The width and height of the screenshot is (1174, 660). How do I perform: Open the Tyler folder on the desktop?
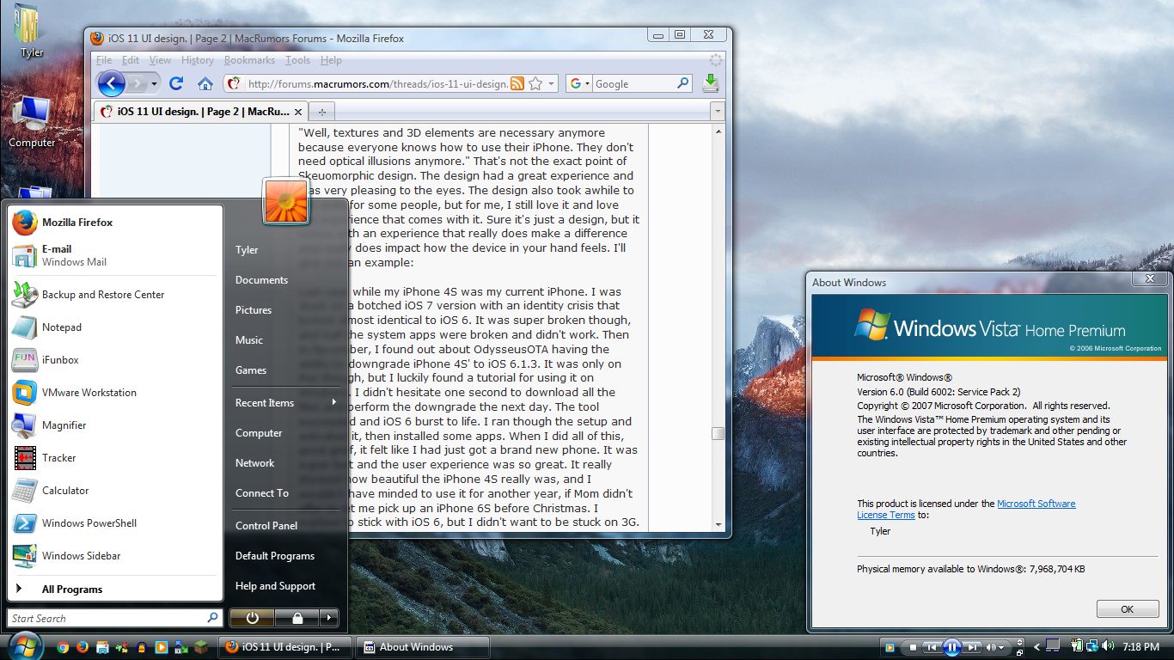click(x=31, y=30)
